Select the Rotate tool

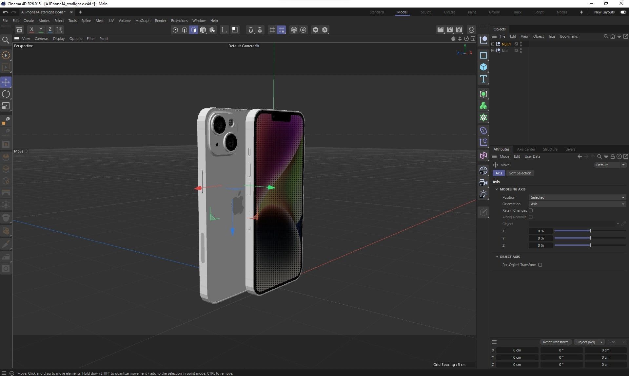[6, 94]
